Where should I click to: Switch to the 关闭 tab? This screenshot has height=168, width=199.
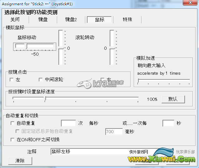click(x=15, y=20)
